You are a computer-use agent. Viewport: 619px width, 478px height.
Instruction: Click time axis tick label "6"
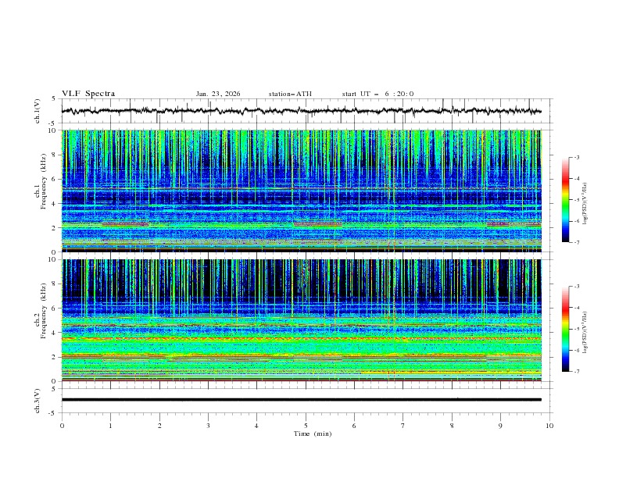354,426
